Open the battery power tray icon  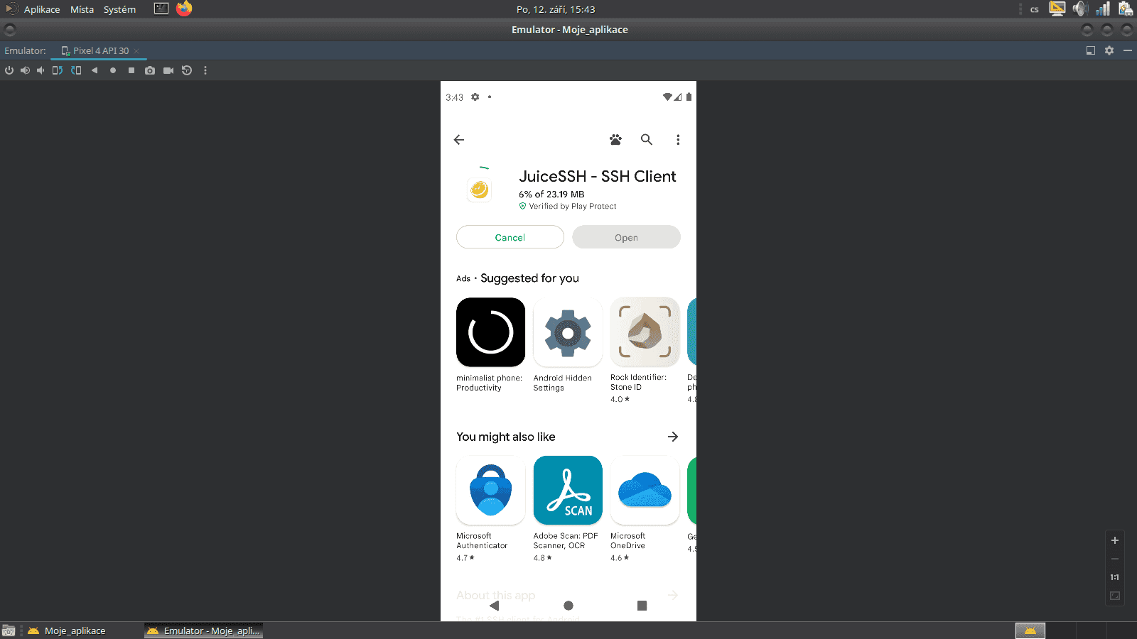(x=1126, y=9)
